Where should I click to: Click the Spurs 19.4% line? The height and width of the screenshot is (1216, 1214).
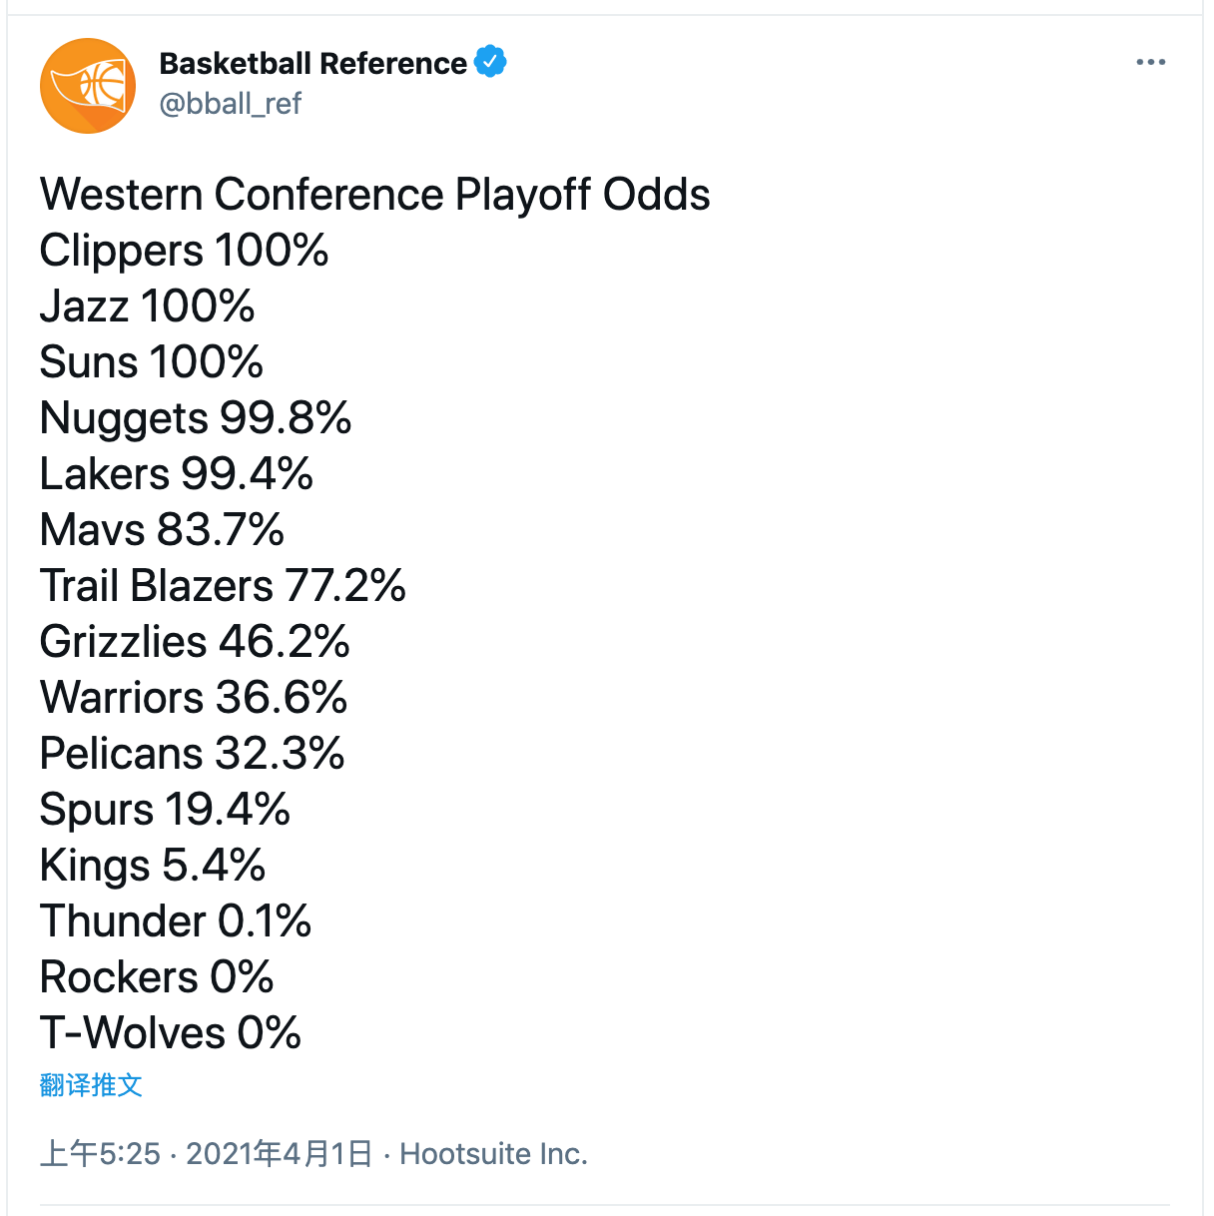point(165,810)
